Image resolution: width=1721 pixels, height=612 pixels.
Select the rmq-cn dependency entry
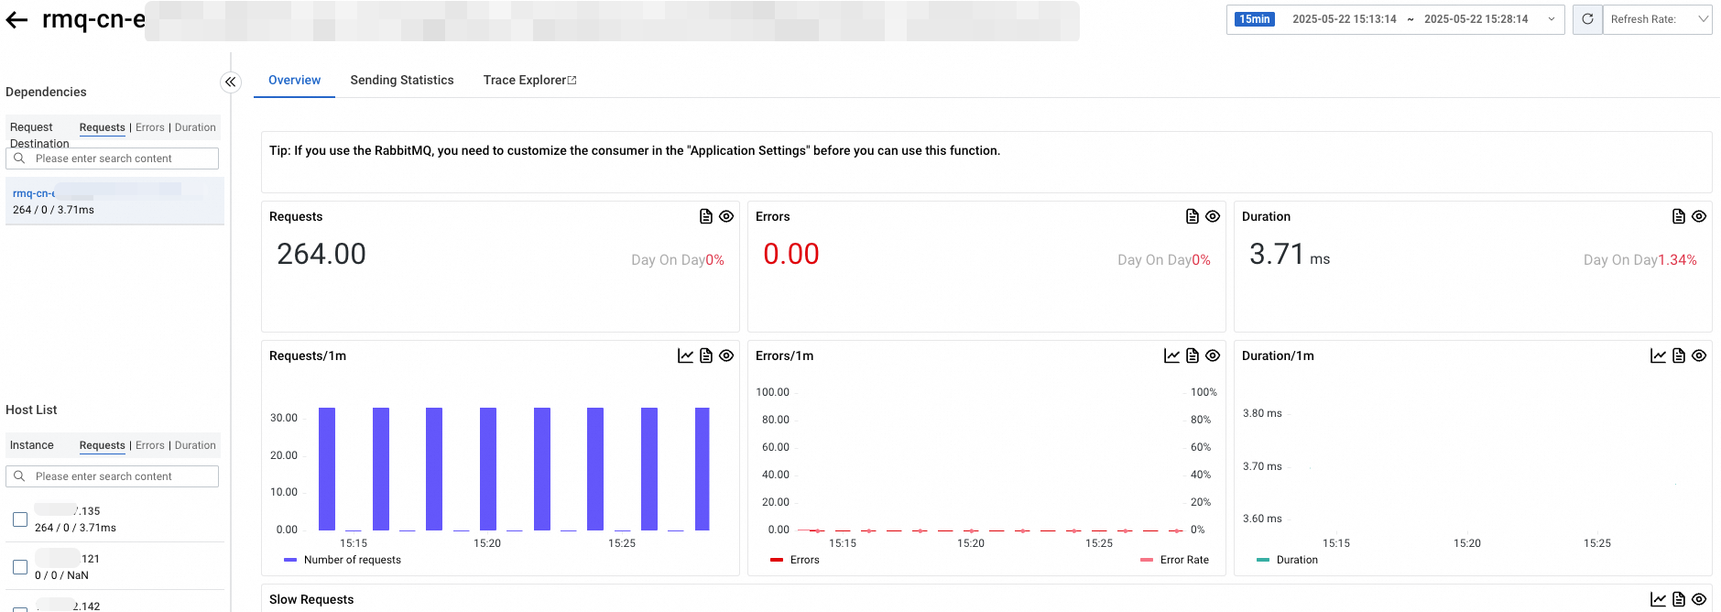pos(114,202)
